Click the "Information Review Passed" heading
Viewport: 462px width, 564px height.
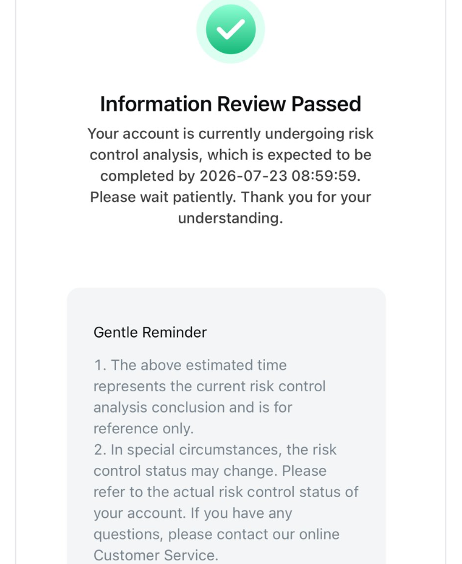tap(230, 104)
